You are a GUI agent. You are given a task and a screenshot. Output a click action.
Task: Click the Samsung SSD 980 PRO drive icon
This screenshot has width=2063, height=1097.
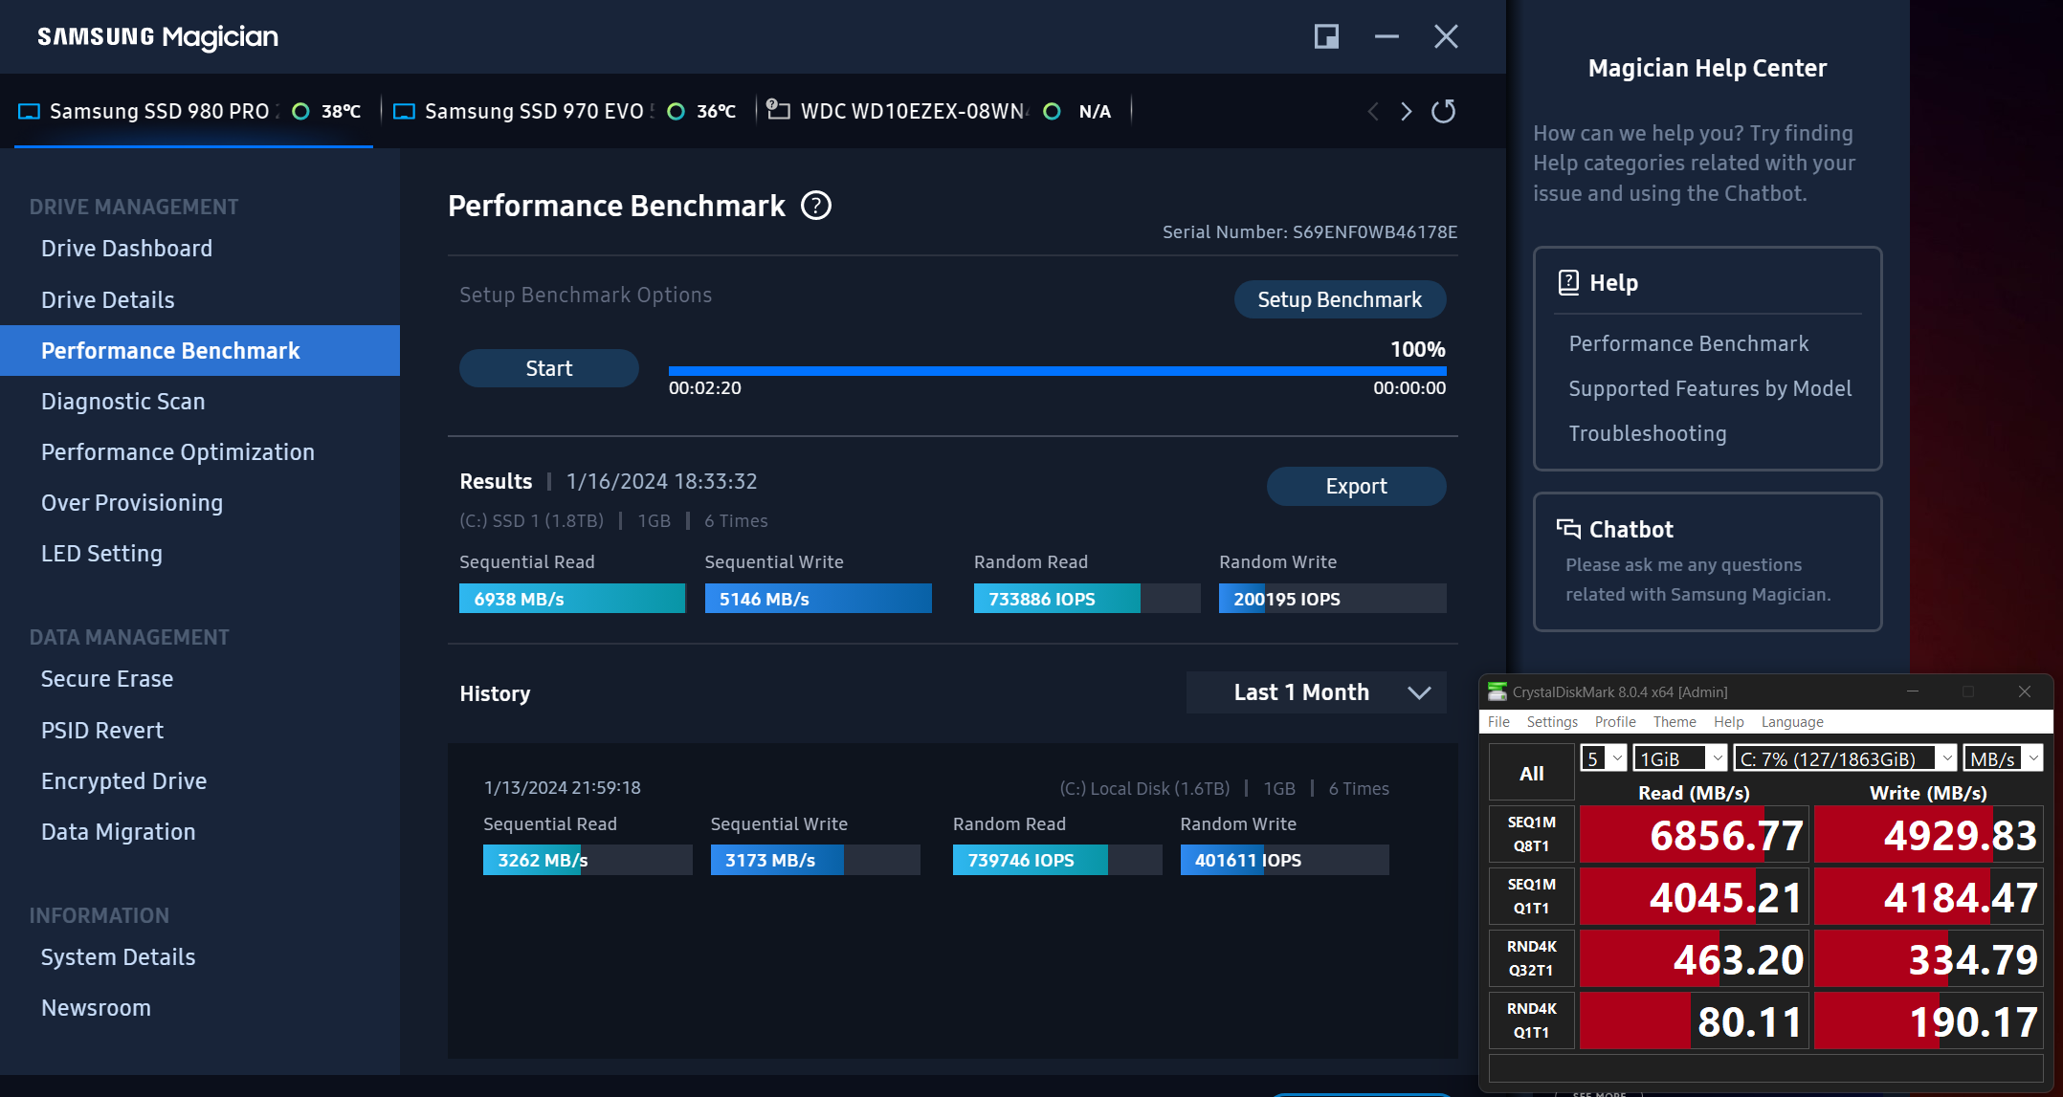30,112
